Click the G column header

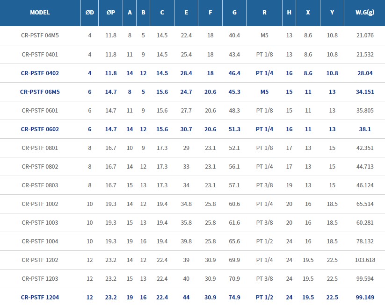coord(234,13)
